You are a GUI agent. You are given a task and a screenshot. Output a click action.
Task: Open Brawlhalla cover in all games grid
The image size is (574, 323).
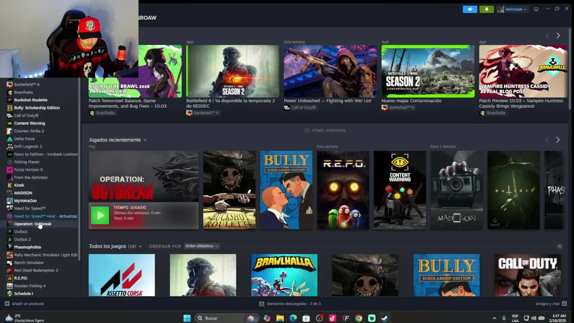click(x=284, y=275)
